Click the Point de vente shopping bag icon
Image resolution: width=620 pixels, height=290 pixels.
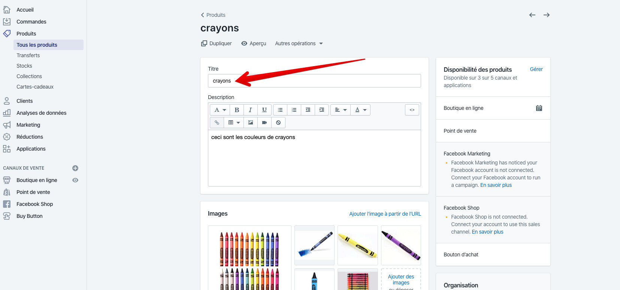(x=7, y=192)
